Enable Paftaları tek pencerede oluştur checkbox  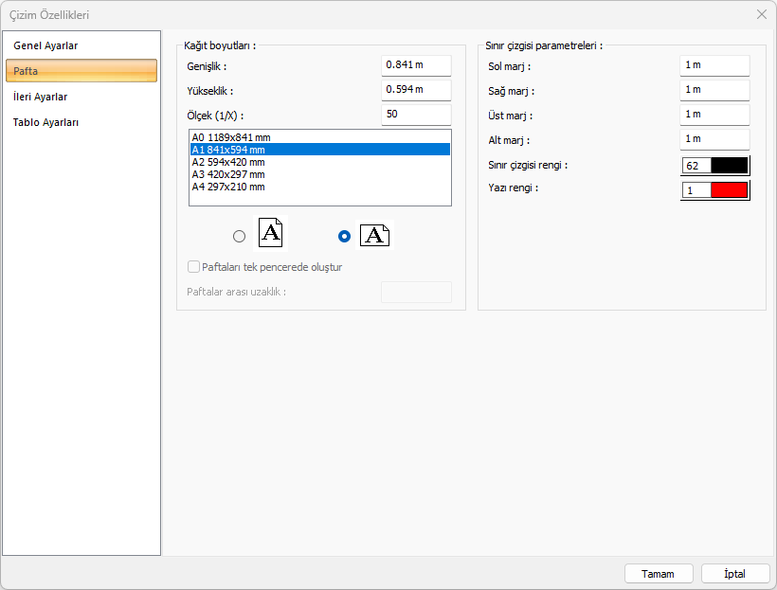pos(194,267)
